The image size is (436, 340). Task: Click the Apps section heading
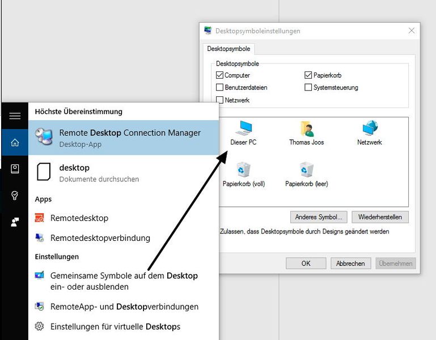44,199
